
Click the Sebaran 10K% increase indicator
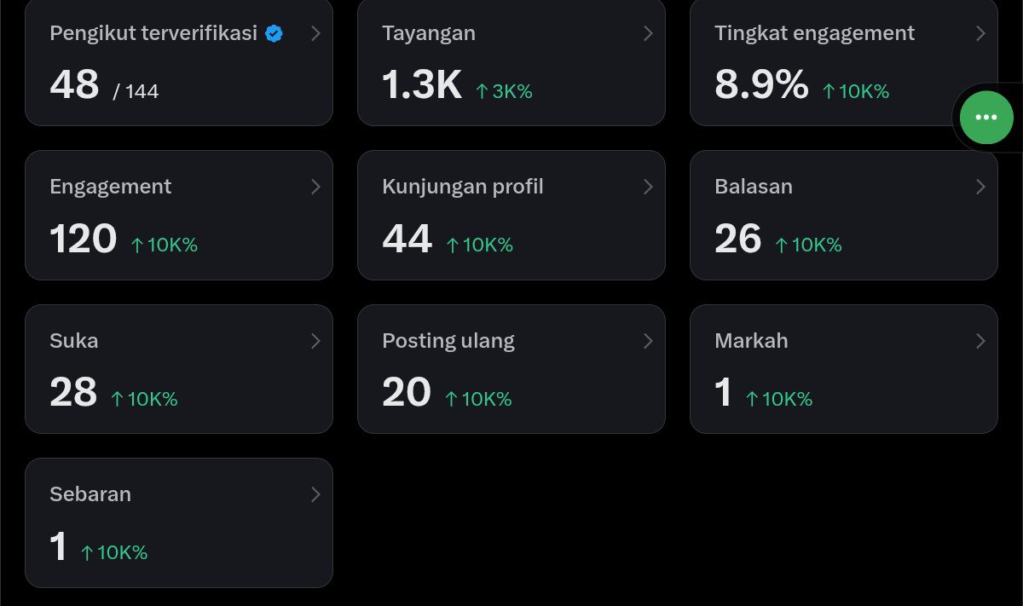[113, 552]
